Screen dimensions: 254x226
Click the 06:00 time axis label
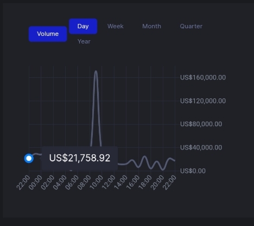[72, 183]
